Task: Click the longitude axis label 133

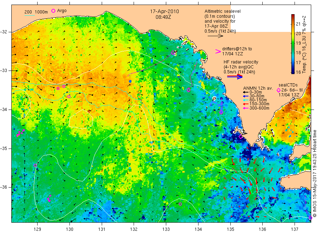Action: point(166,229)
